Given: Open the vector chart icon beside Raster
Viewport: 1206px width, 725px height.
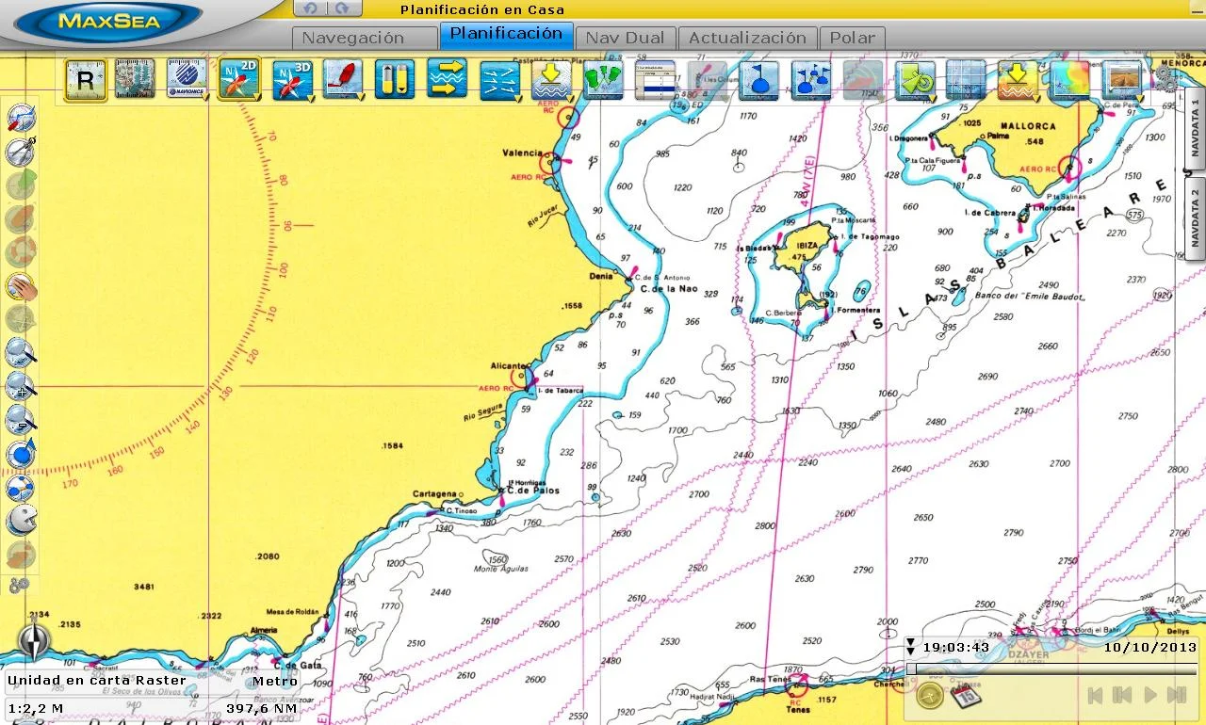Looking at the screenshot, I should [x=136, y=79].
